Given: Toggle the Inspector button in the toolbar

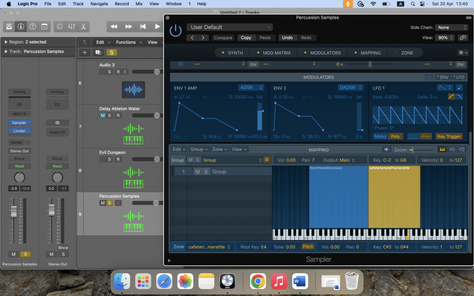Looking at the screenshot, I should pyautogui.click(x=21, y=26).
